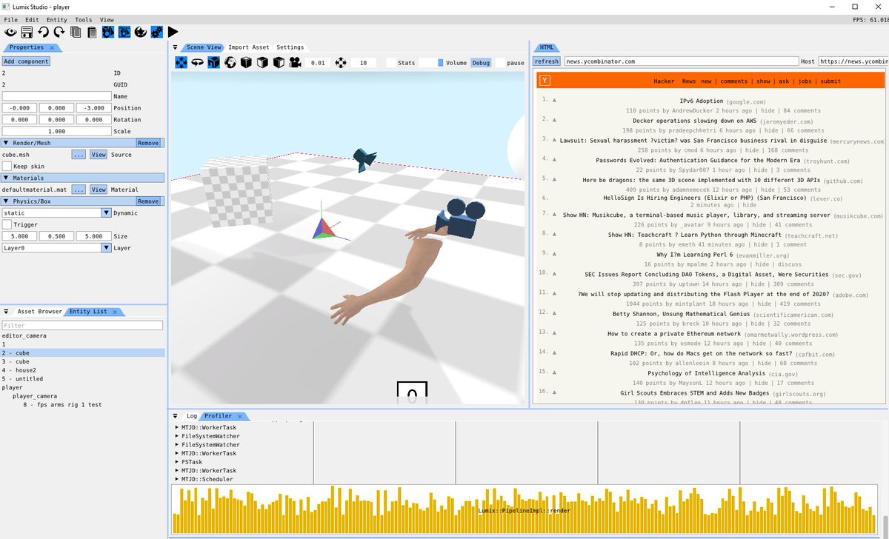Close the Entity List tab
The height and width of the screenshot is (539, 889).
click(115, 312)
